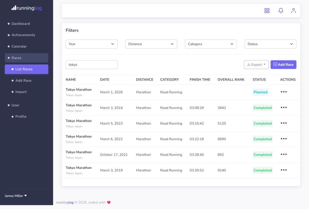Image resolution: width=309 pixels, height=209 pixels.
Task: Expand the James Miller user menu
Action: tap(16, 196)
